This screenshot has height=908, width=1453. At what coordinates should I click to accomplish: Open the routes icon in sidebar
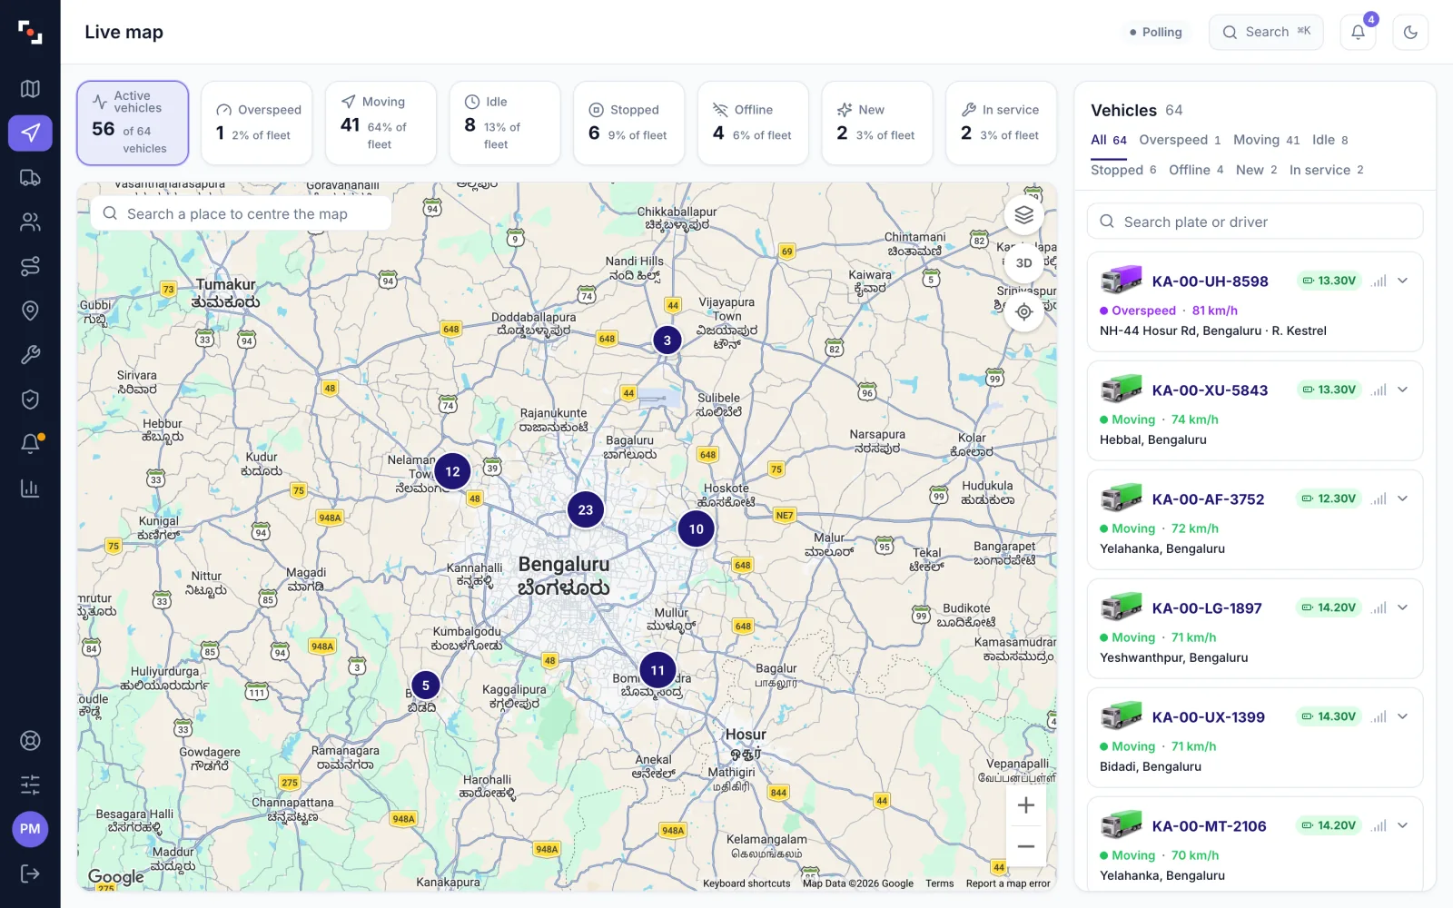(30, 266)
